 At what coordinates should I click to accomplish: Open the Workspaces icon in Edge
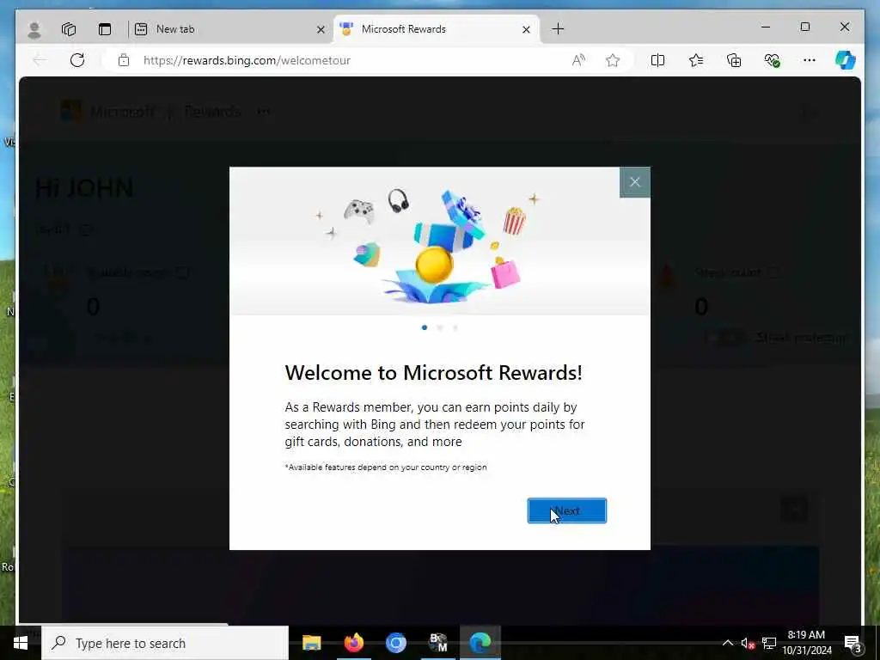69,29
